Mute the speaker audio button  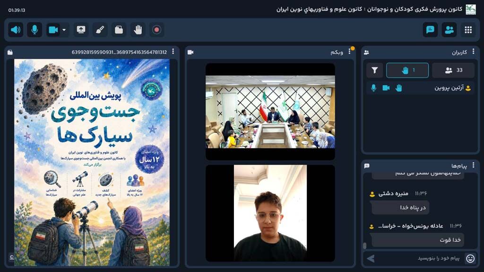(16, 30)
